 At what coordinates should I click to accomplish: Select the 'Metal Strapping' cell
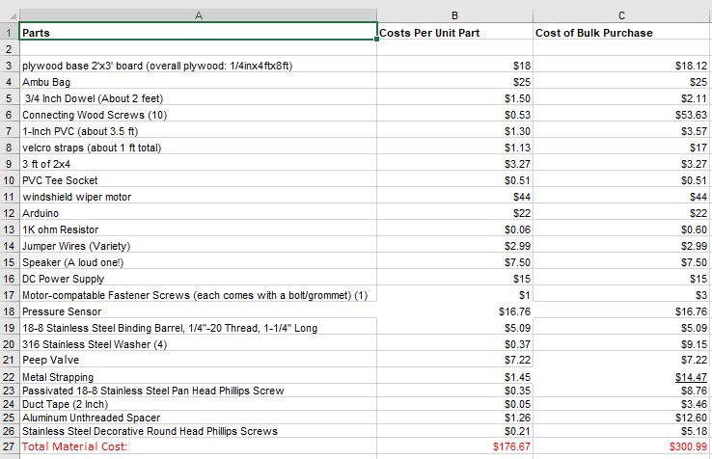(x=198, y=376)
